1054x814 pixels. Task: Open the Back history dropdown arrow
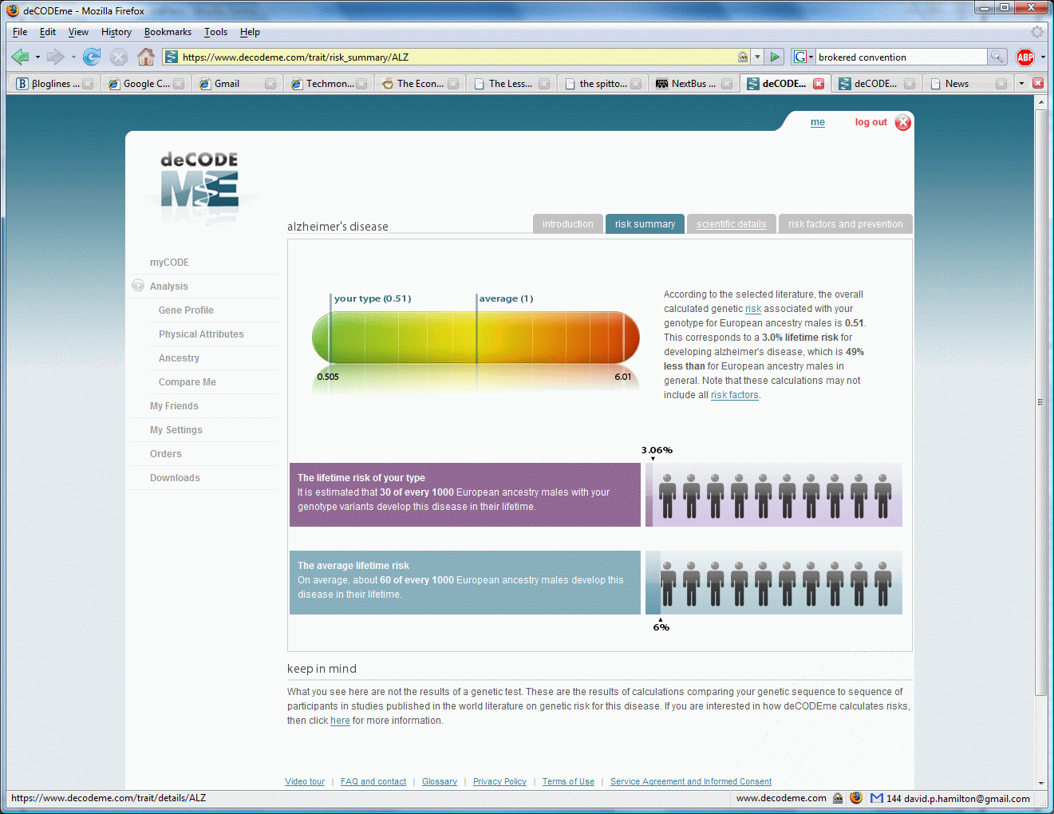pyautogui.click(x=38, y=57)
